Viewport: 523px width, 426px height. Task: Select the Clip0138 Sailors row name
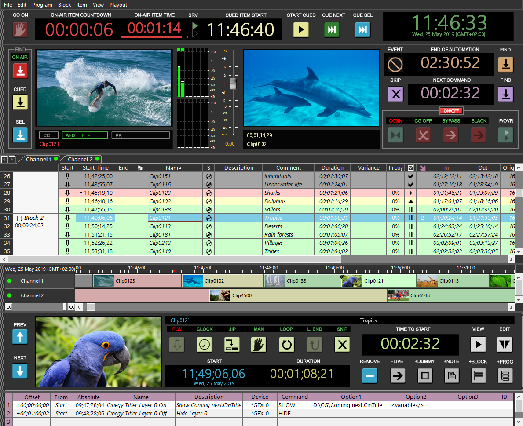click(x=175, y=210)
